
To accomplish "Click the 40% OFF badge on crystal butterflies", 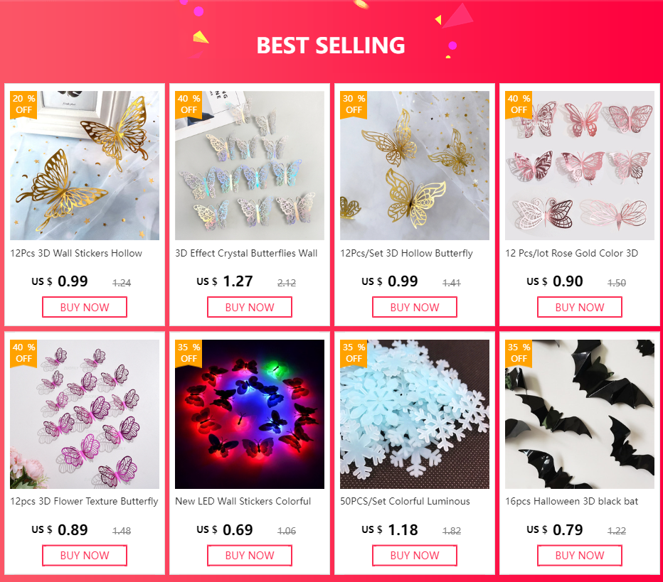I will [189, 104].
